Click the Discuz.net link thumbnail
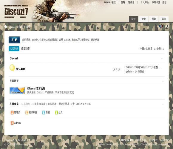 click(17, 91)
